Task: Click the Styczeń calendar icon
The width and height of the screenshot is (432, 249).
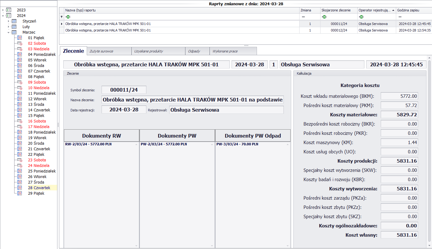Action: 14,21
